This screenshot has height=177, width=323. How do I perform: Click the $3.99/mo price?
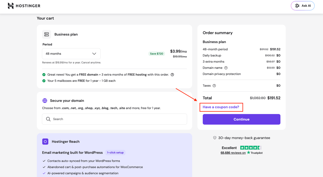point(179,51)
